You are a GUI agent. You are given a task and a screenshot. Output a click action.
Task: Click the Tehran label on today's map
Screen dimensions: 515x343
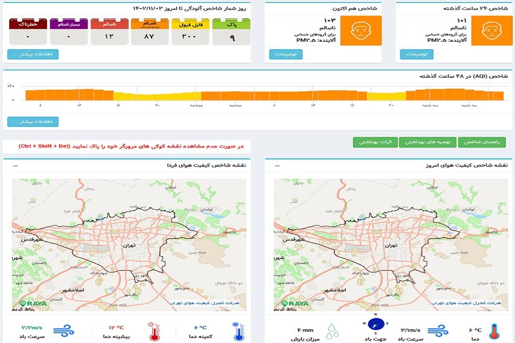tap(391, 245)
